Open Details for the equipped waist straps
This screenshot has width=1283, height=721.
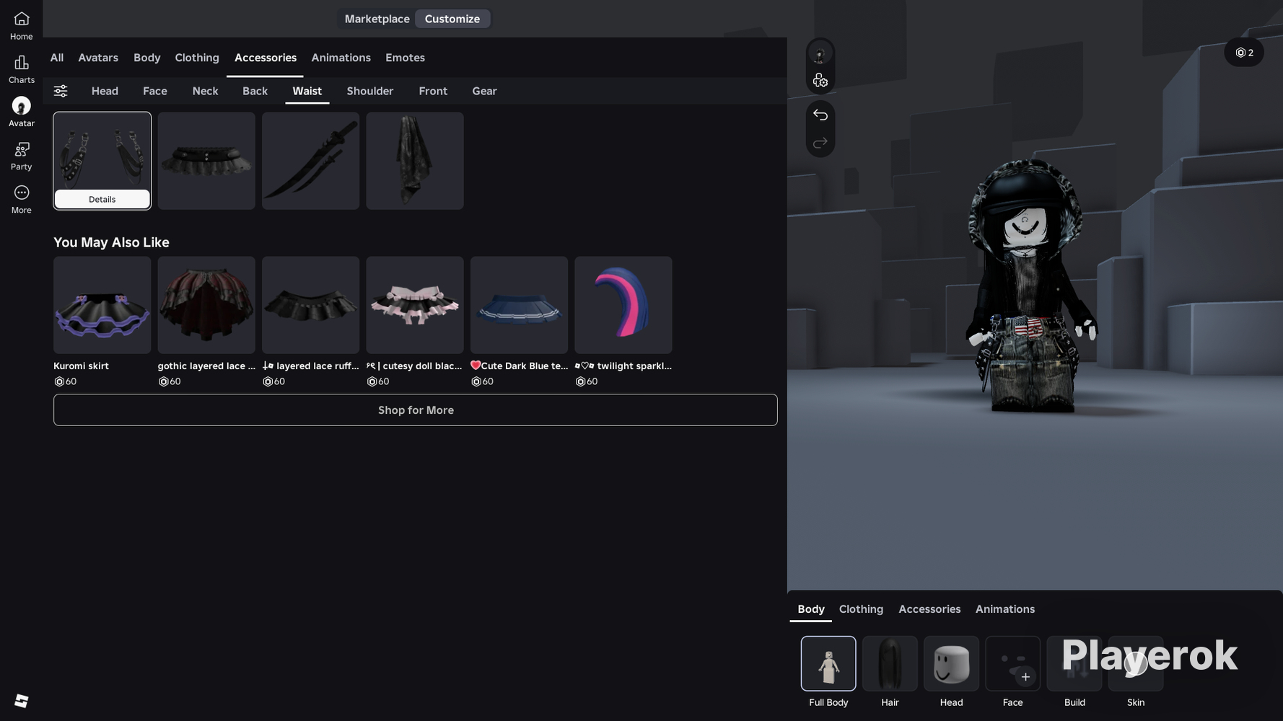(x=102, y=199)
